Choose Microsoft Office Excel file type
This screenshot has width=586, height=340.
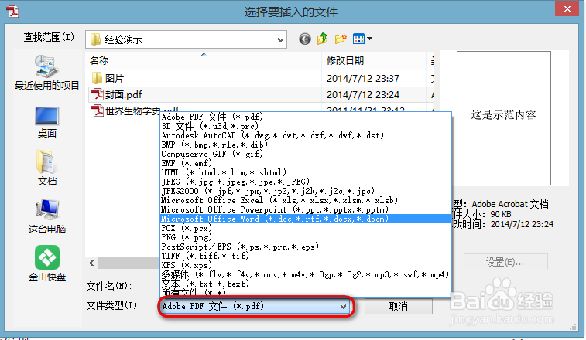tap(305, 200)
